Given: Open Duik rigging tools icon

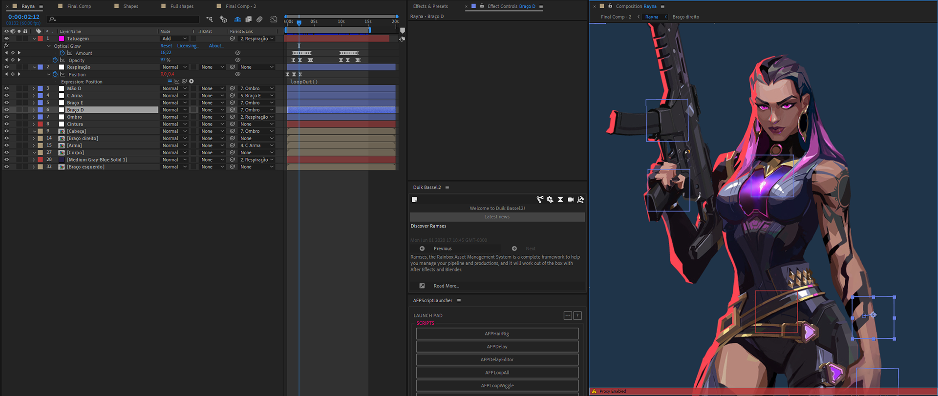Looking at the screenshot, I should (540, 199).
